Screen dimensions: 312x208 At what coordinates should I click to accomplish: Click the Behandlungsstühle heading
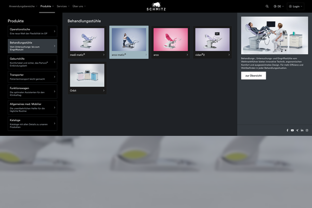coord(84,21)
